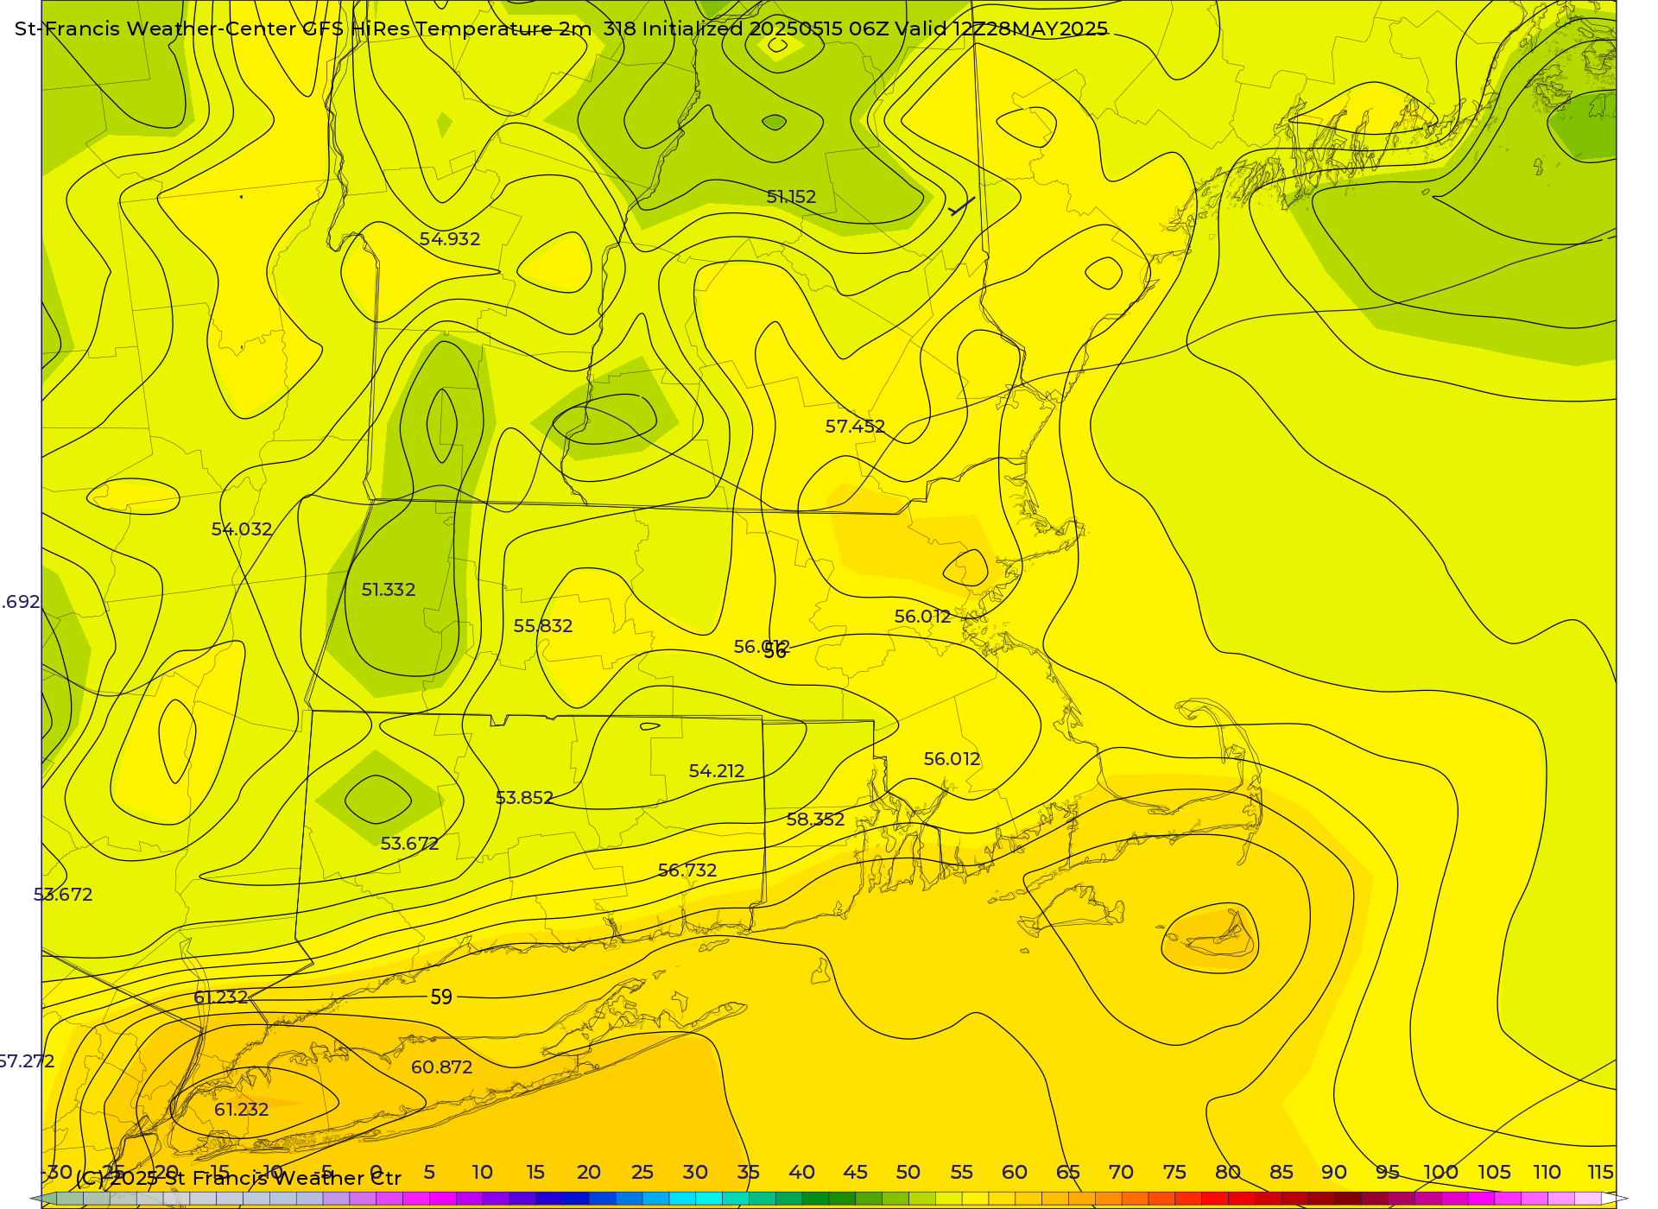Click the colorbar label 65
This screenshot has height=1209, width=1658.
click(x=1068, y=1173)
